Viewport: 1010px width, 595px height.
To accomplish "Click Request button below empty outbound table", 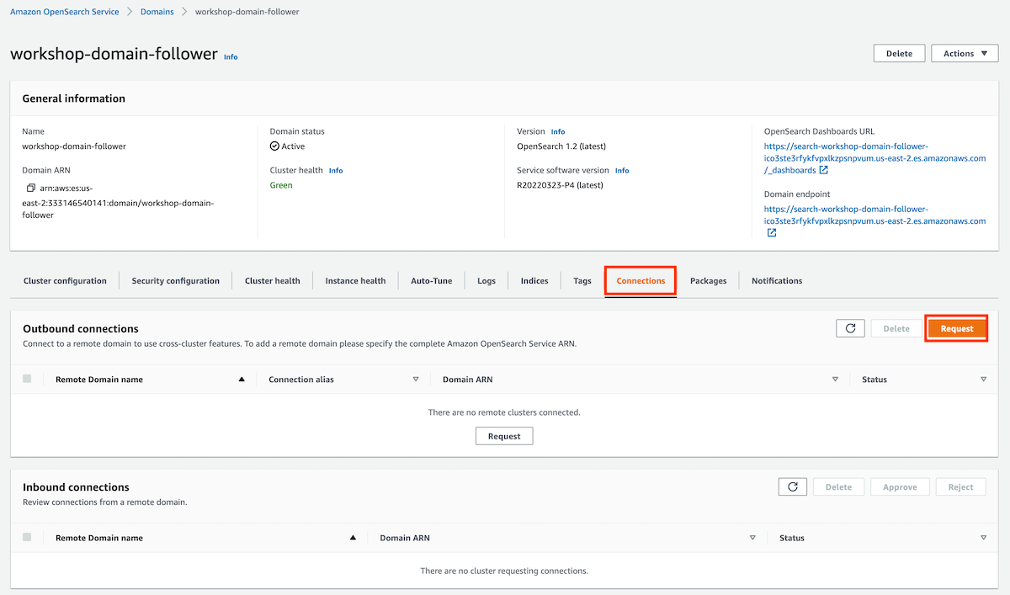I will [x=504, y=436].
